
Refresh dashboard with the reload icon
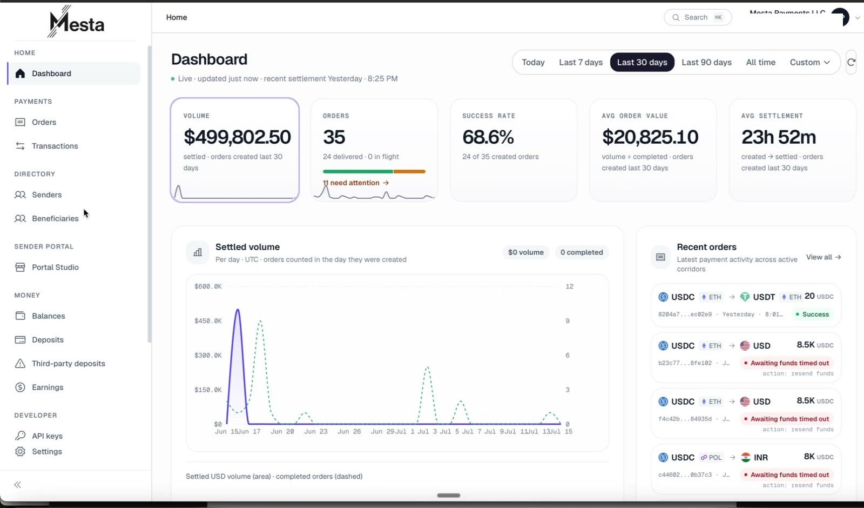tap(852, 62)
